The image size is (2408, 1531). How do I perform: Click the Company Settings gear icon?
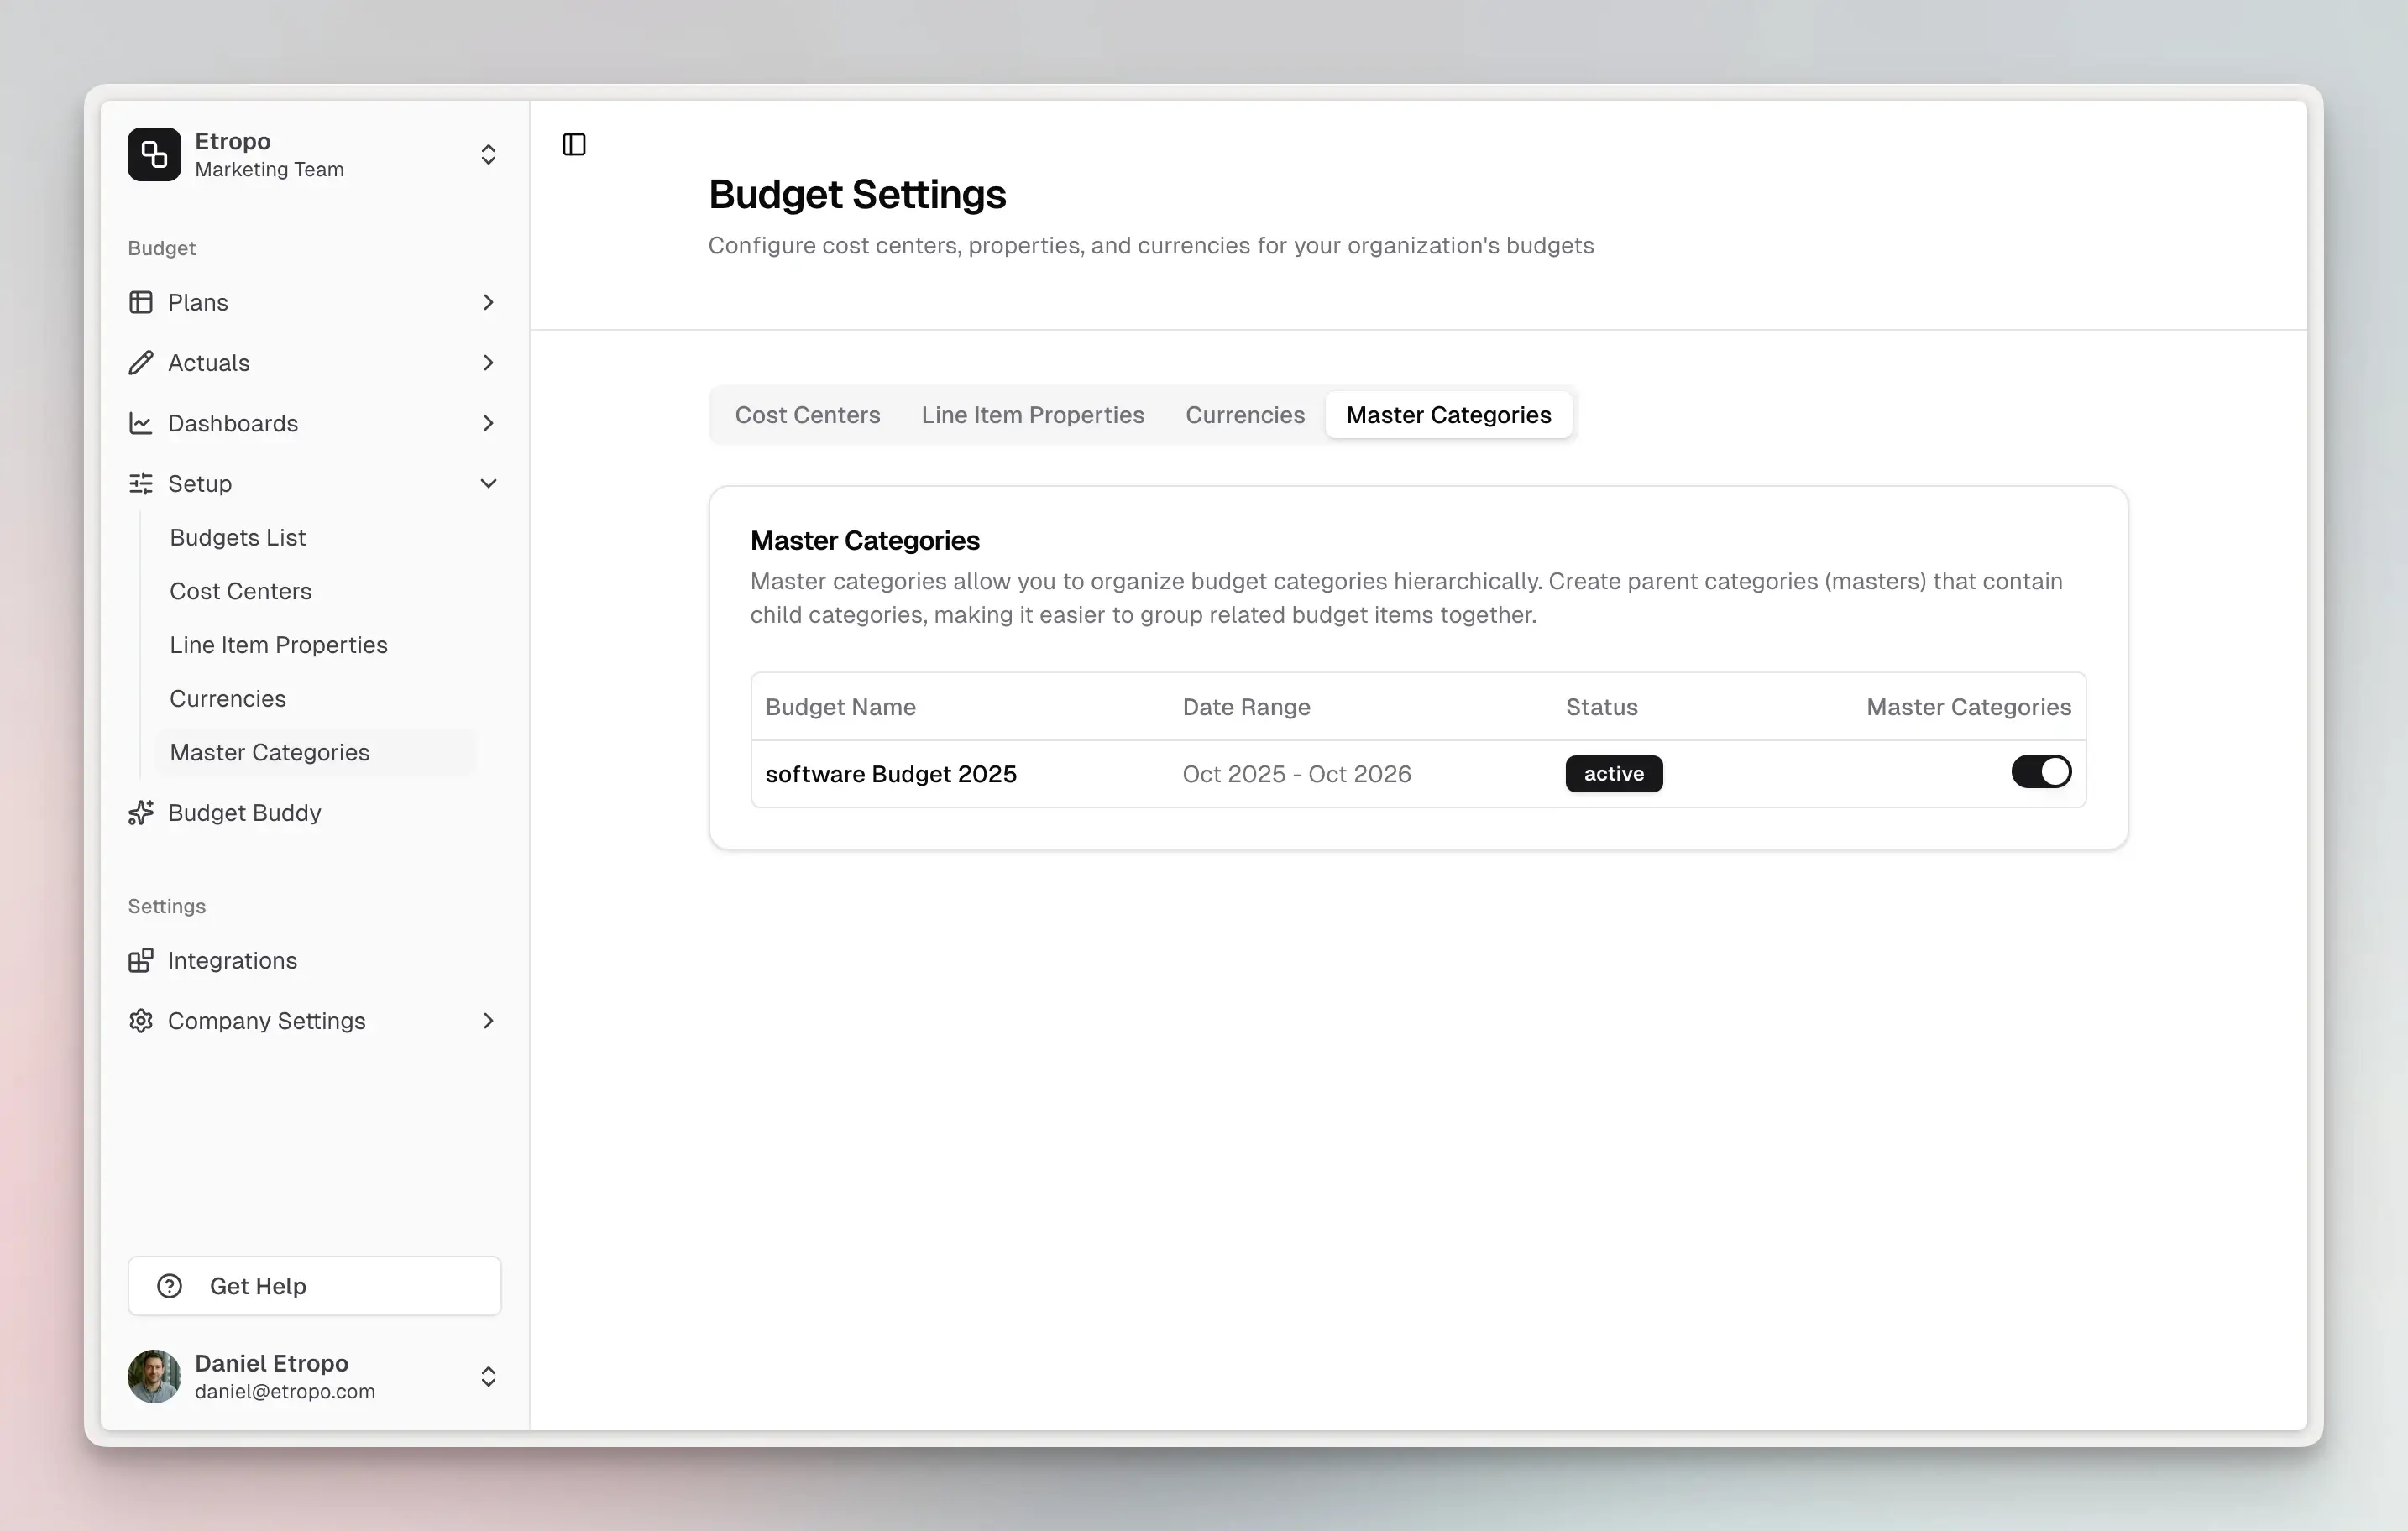coord(141,1021)
